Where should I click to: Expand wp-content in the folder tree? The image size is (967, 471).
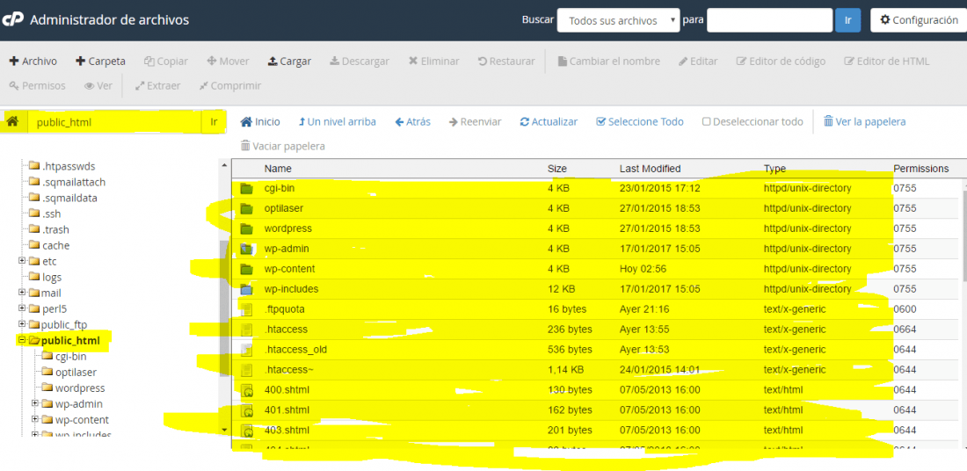[x=35, y=419]
